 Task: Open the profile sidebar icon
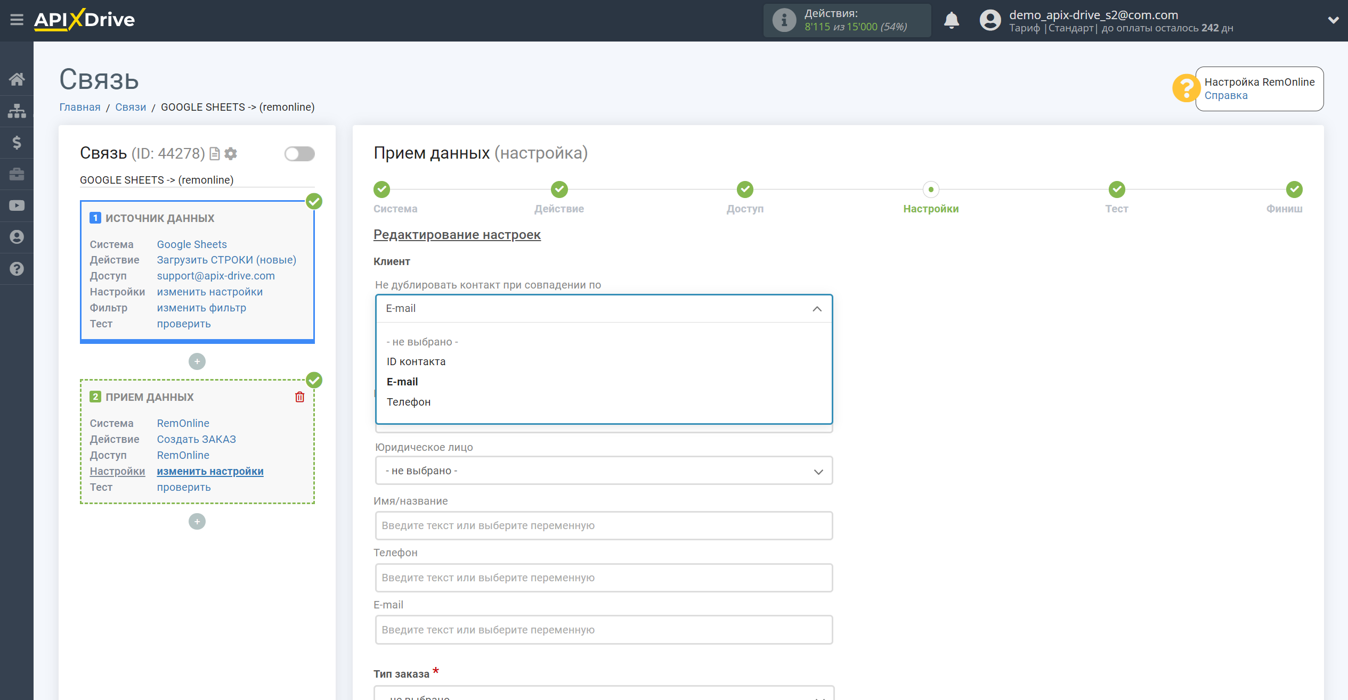point(17,237)
